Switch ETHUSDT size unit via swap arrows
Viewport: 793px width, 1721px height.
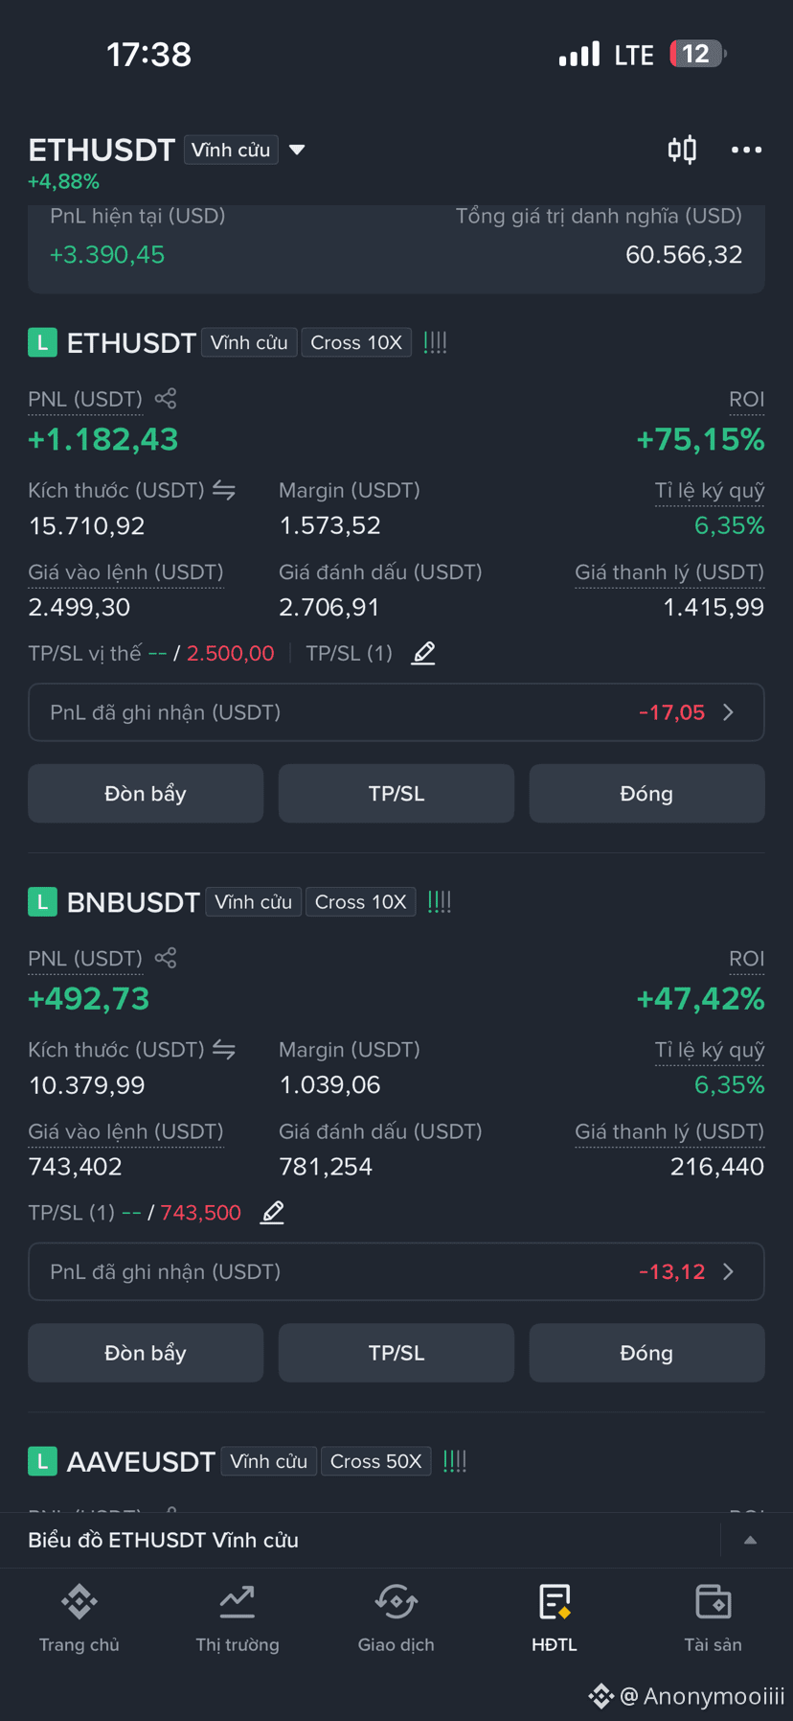coord(224,491)
